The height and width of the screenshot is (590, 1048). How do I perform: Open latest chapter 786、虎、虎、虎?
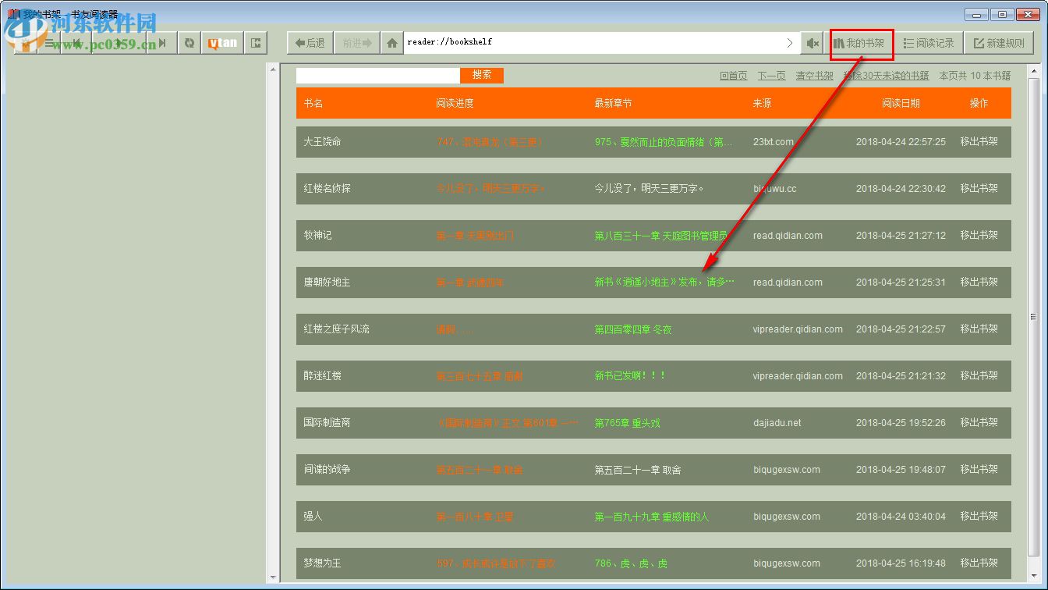point(631,563)
